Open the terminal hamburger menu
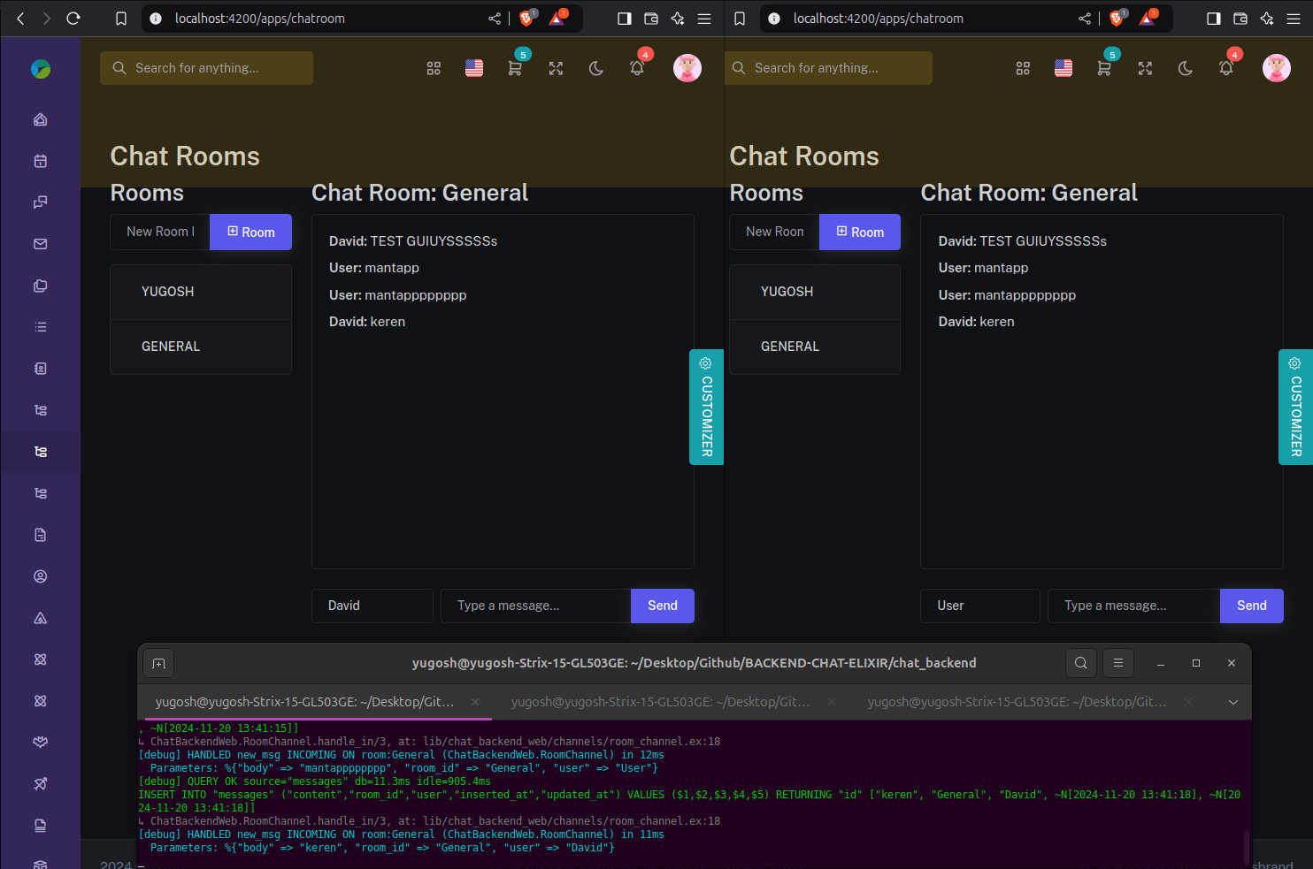The image size is (1313, 869). coord(1117,662)
